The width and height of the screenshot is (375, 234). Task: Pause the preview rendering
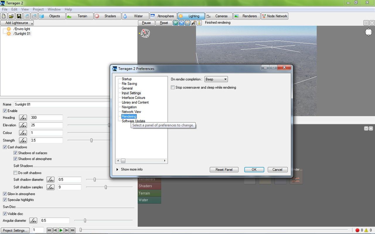click(146, 23)
